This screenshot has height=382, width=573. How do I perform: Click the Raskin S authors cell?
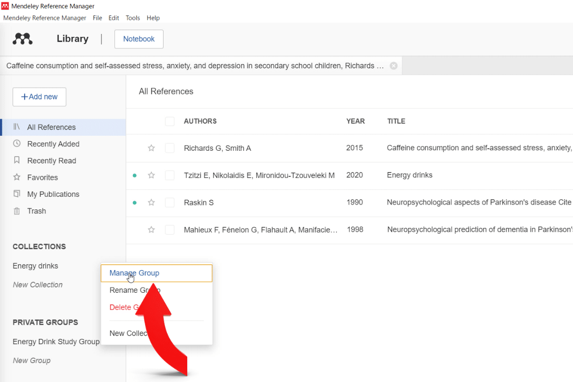(199, 203)
